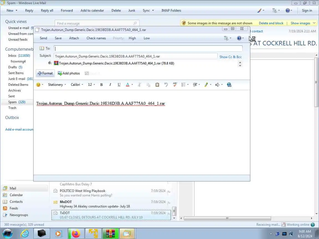319x239 pixels.
Task: Open Firefox from the taskbar
Action: tap(76, 233)
